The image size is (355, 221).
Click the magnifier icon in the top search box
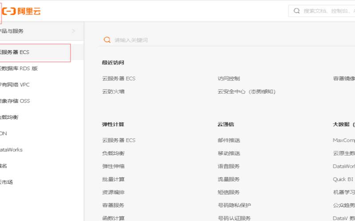[x=296, y=11]
